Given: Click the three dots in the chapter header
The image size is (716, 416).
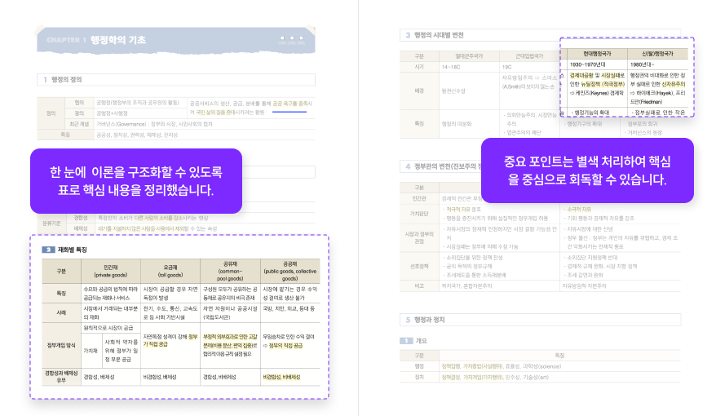Looking at the screenshot, I should (x=291, y=38).
